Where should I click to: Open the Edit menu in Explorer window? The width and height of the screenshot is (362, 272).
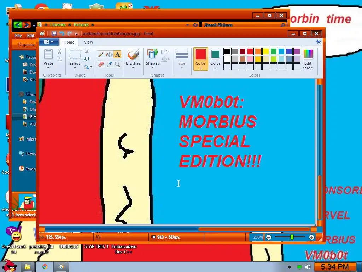point(30,36)
